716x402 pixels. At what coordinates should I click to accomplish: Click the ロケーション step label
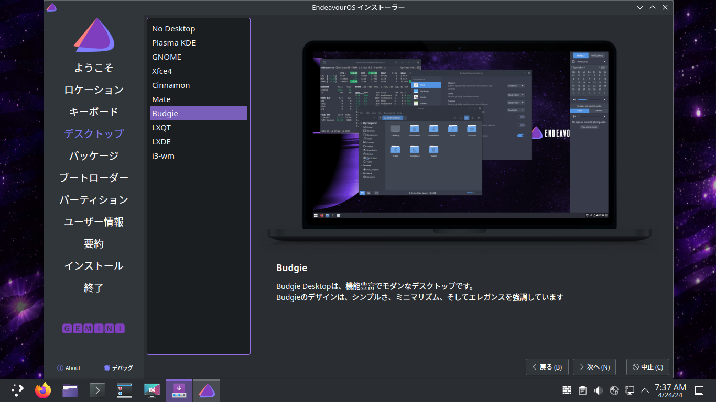[x=94, y=90]
